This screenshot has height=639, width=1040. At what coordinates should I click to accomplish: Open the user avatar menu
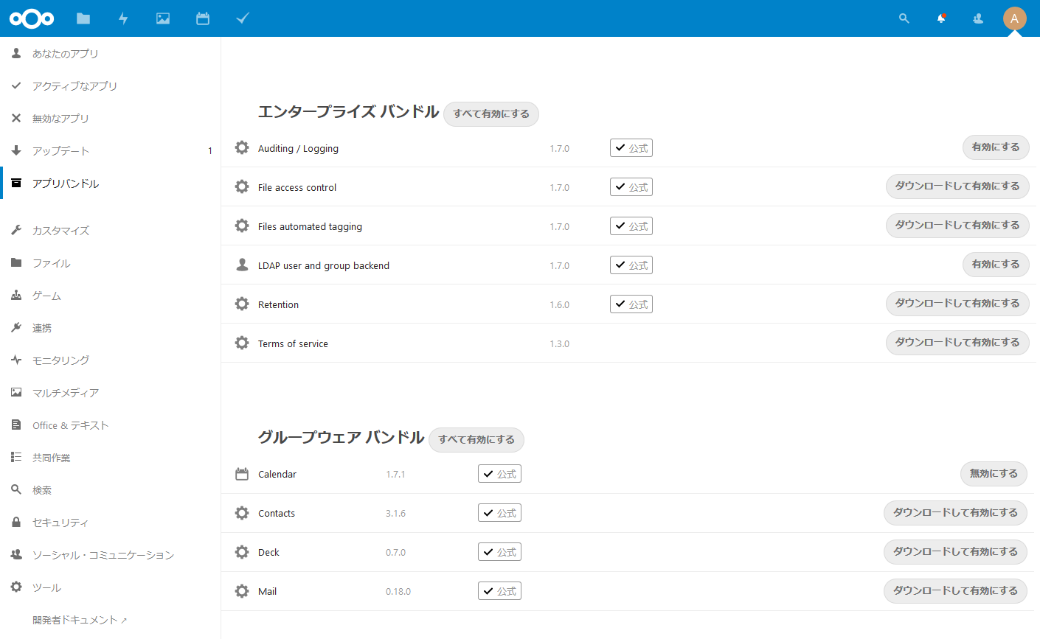tap(1014, 18)
